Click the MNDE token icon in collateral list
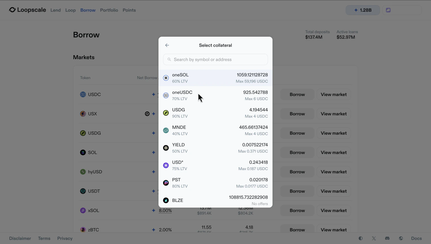This screenshot has height=244, width=431. coord(166,131)
